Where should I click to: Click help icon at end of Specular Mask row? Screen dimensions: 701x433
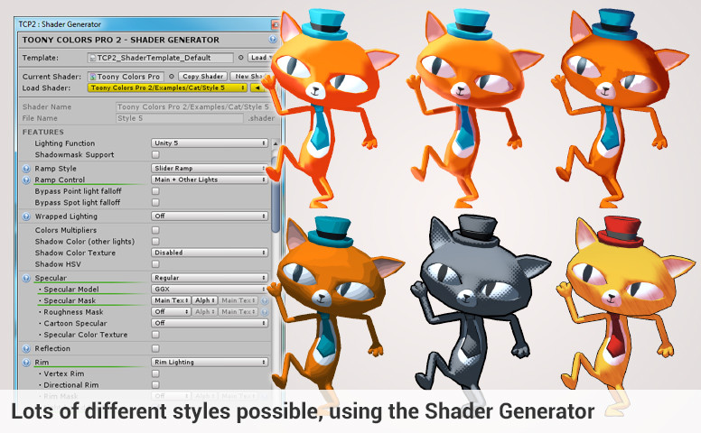(265, 301)
